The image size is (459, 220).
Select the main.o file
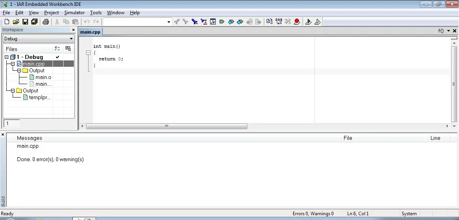coord(43,77)
